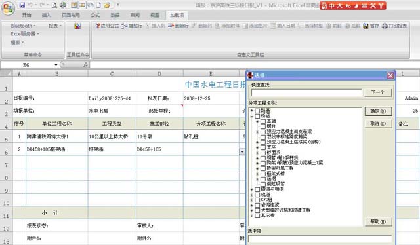Check the 轨道 checkbox
The height and width of the screenshot is (245, 420).
tap(257, 195)
